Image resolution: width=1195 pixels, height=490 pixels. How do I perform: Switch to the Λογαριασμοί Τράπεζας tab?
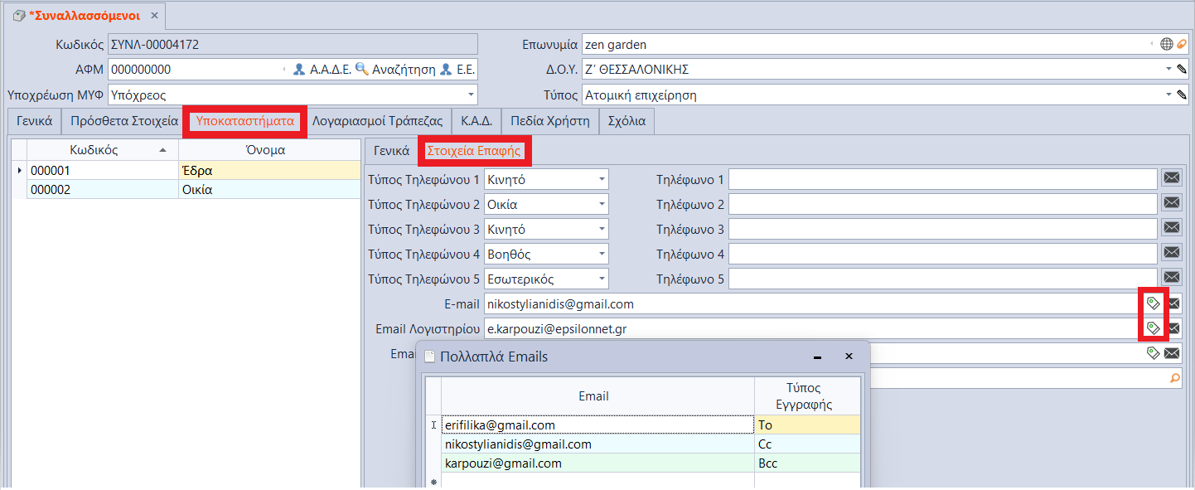382,121
